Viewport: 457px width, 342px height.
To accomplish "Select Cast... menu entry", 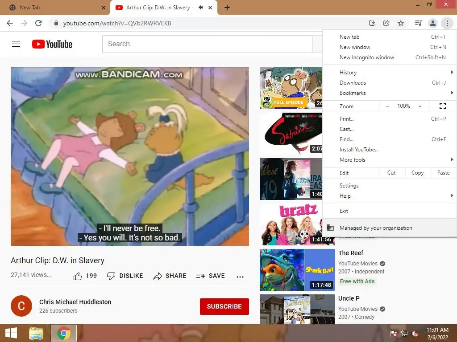I will tap(390, 129).
